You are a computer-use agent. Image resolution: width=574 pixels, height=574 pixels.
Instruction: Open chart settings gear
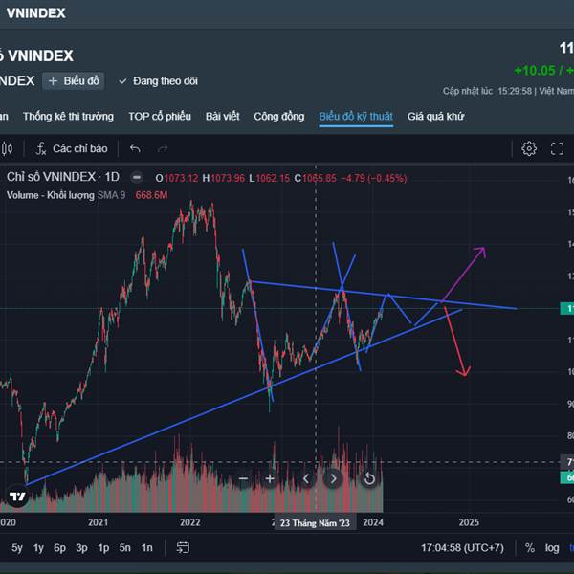coord(529,148)
